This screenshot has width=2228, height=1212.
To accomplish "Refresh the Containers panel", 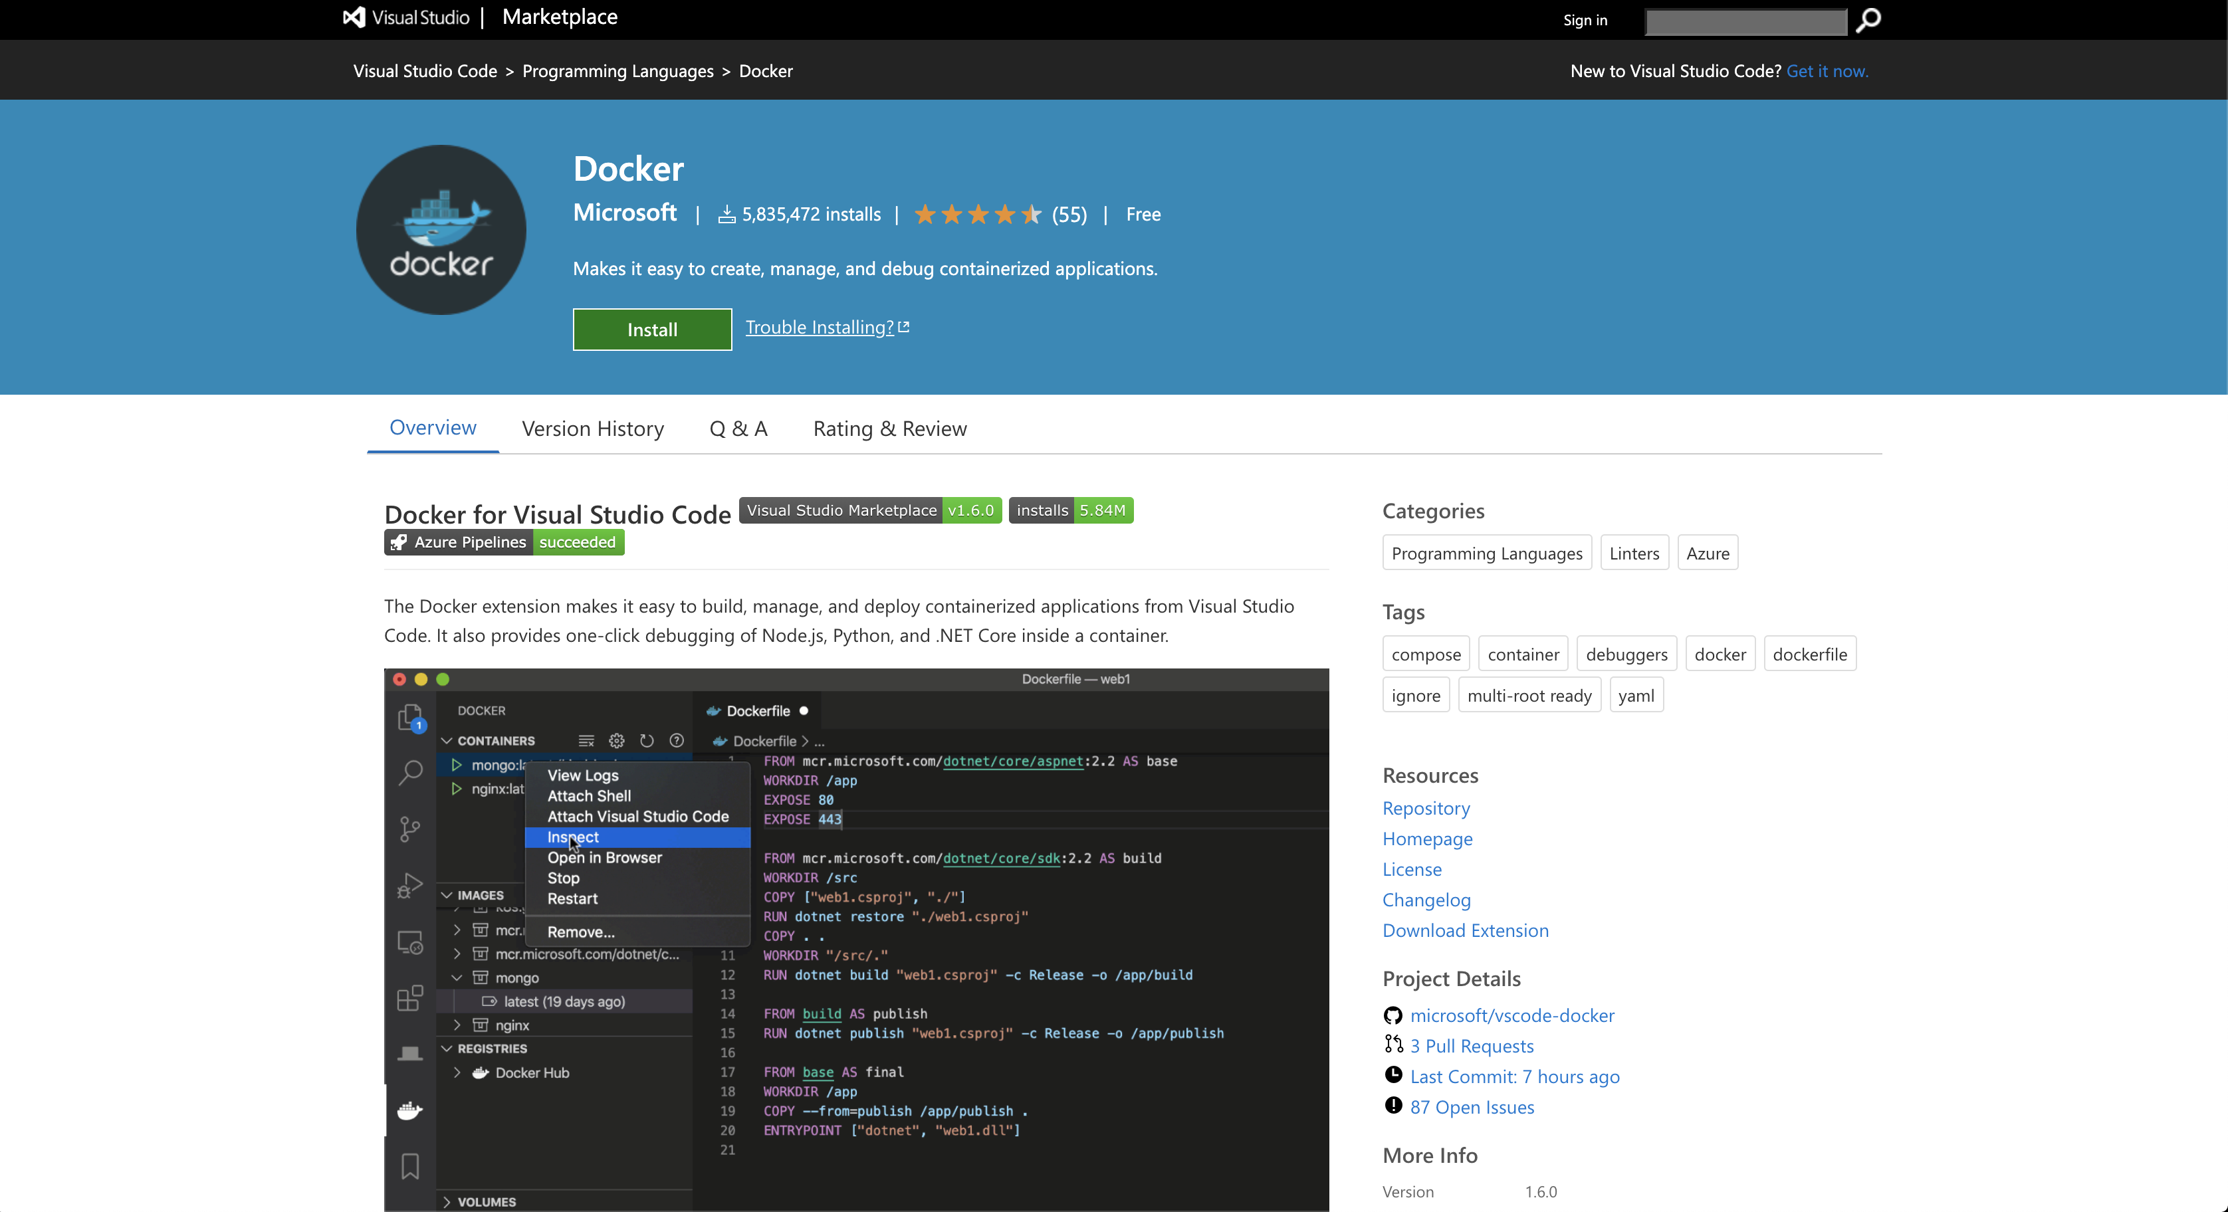I will coord(646,741).
